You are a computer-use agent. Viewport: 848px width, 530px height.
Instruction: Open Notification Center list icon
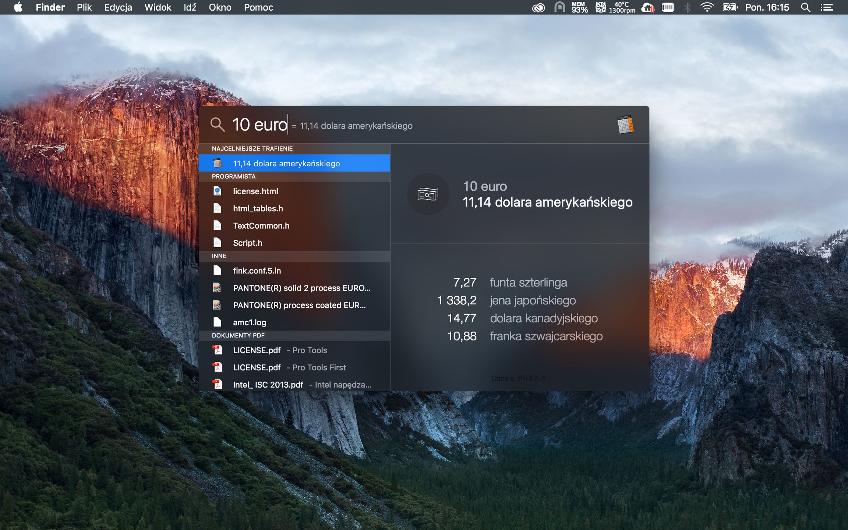click(x=827, y=7)
